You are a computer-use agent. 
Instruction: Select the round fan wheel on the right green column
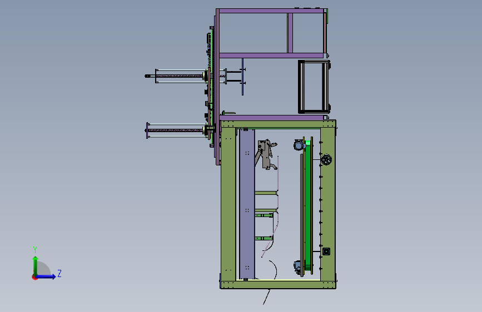click(326, 160)
